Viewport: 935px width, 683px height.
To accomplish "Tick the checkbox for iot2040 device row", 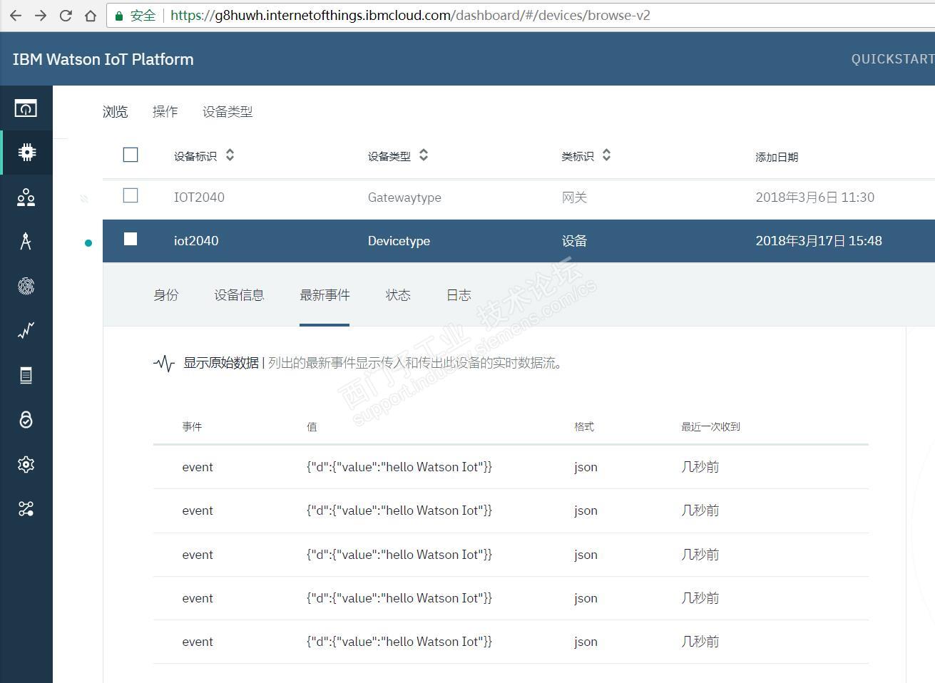I will click(131, 239).
